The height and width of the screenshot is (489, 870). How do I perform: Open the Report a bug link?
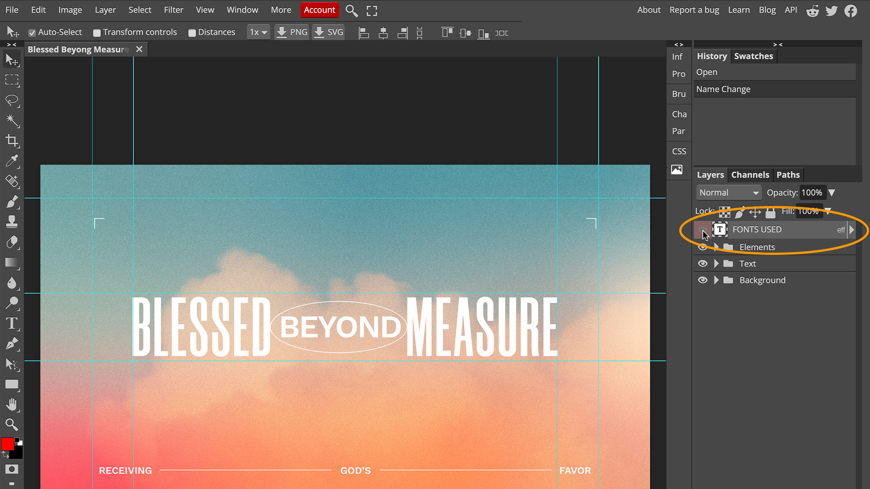(694, 10)
